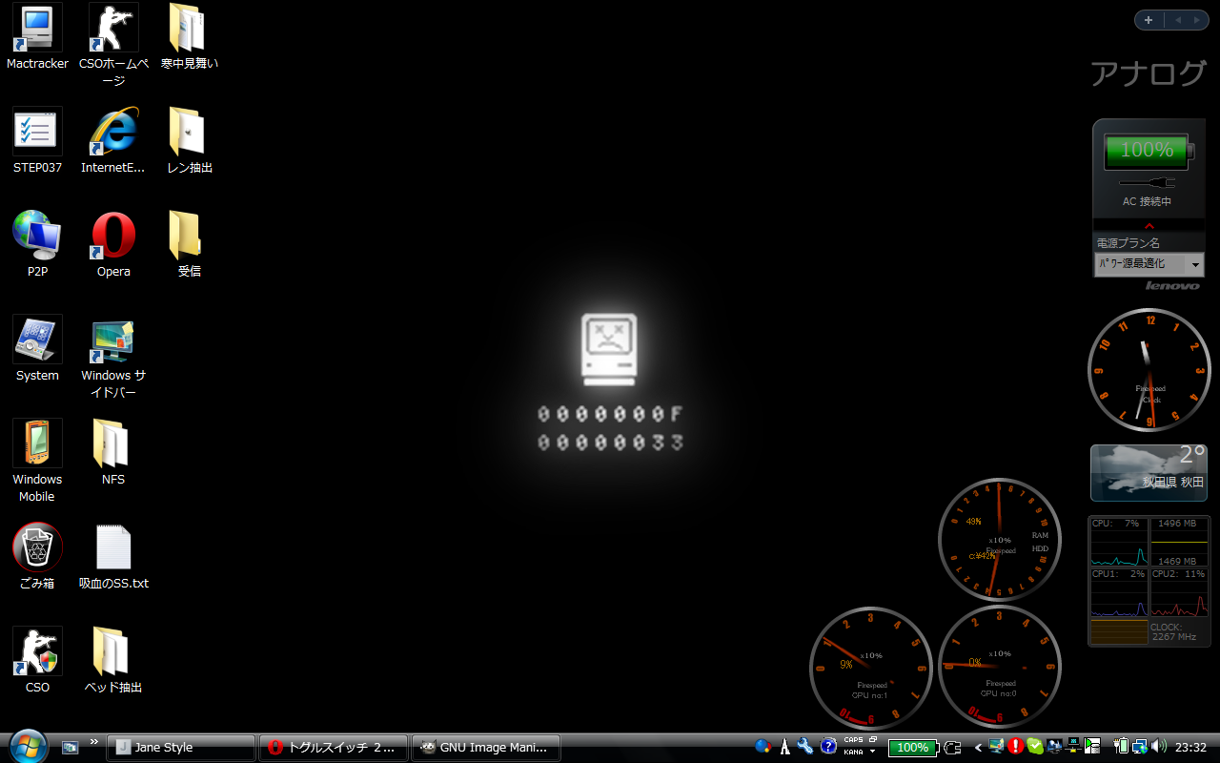This screenshot has height=763, width=1220.
Task: Click the blue and red ball taskbar icon
Action: (763, 747)
